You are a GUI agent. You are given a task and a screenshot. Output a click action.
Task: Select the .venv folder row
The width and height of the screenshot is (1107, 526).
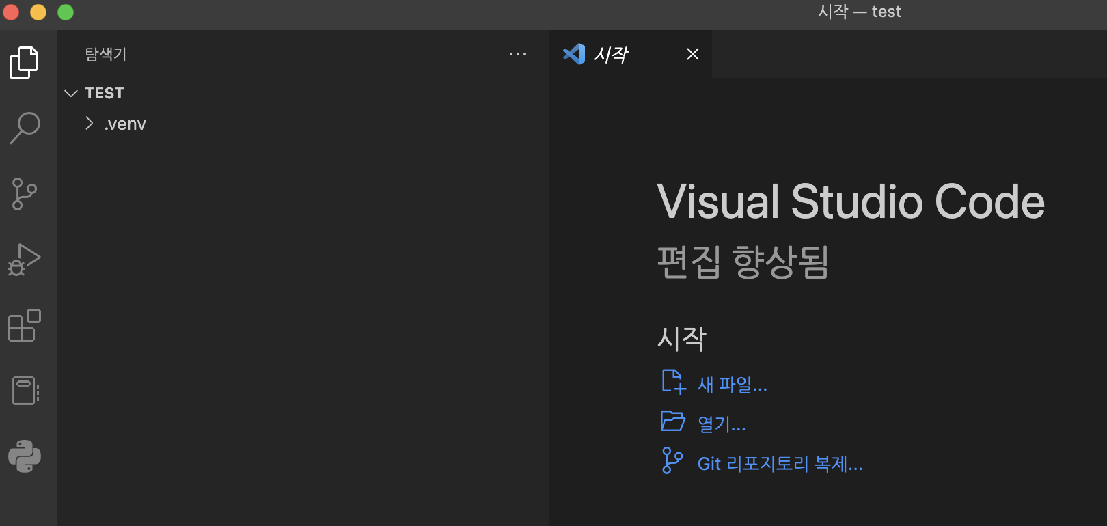[x=303, y=124]
